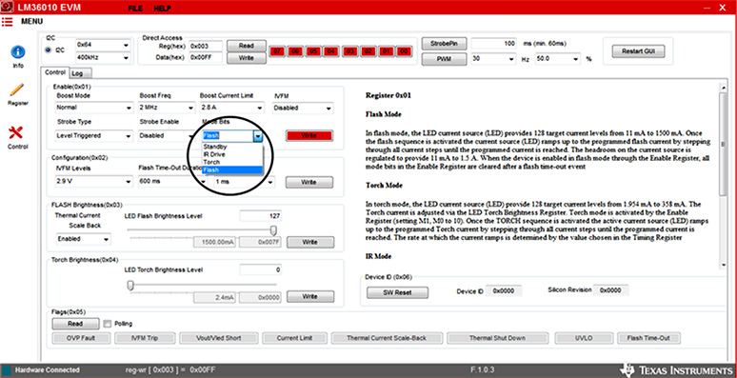The height and width of the screenshot is (378, 737).
Task: Toggle register bit 04
Action: [x=331, y=51]
